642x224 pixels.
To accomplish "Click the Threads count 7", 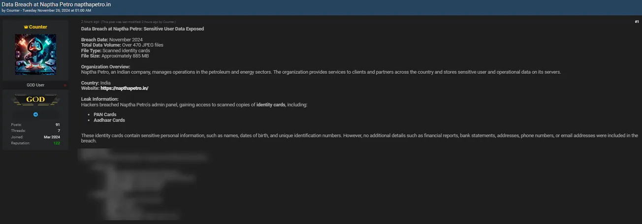I will coord(59,130).
